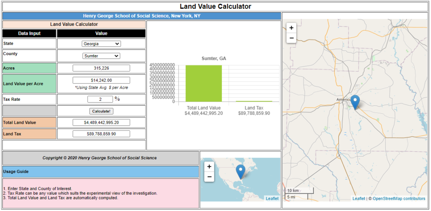431x211 pixels.
Task: Click the Henry George School title banner
Action: click(141, 16)
